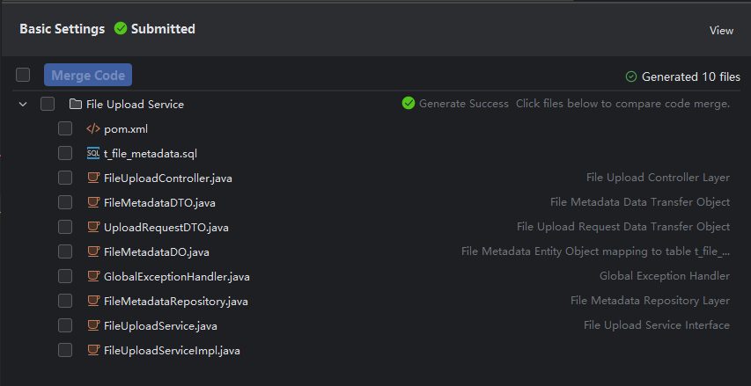Open the FileMetadataRepository.java file entry

175,301
